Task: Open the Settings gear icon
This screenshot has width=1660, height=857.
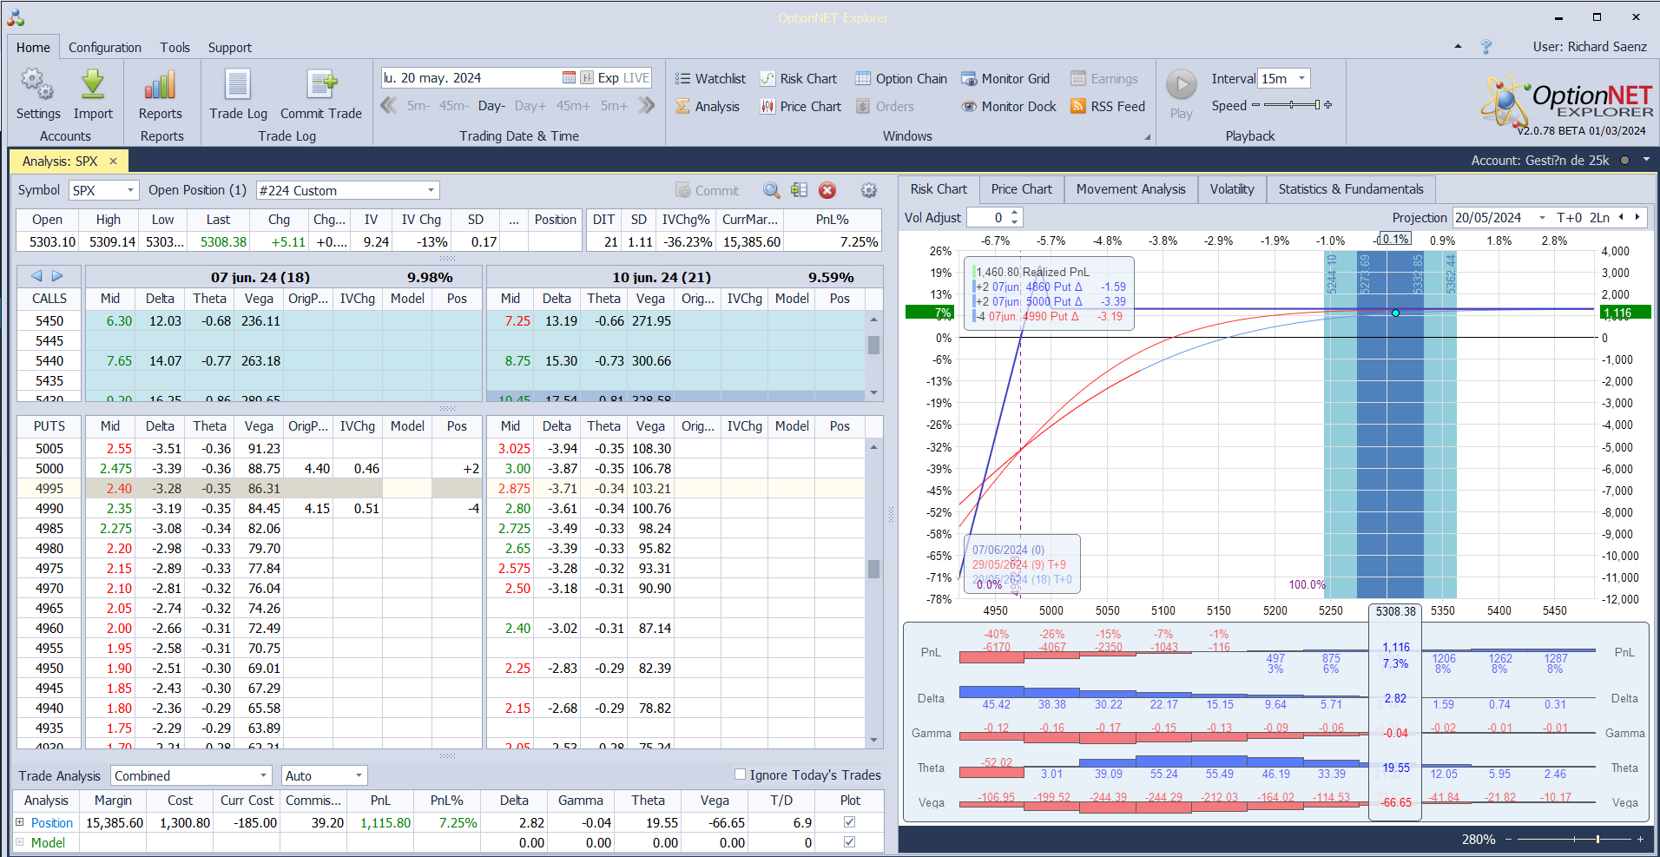Action: coord(37,85)
